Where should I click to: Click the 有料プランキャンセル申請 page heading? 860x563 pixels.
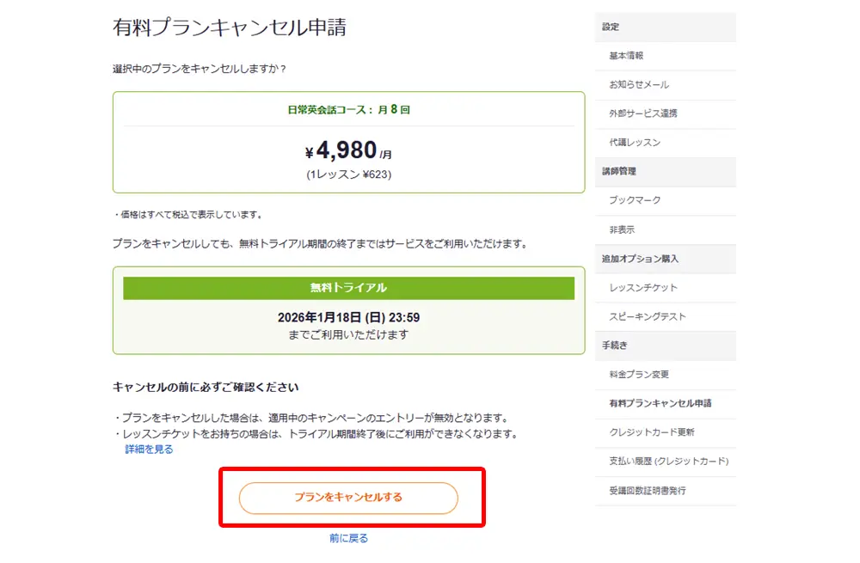230,28
